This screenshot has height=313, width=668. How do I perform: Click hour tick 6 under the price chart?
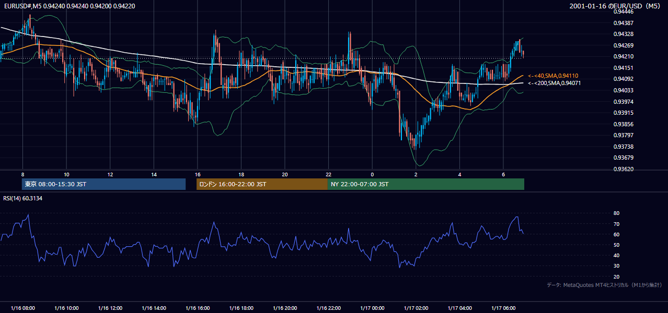[503, 174]
